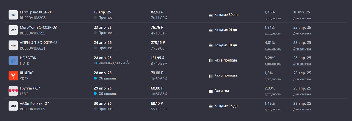
Task: Click the calendar icon next to Каждые 30 дн
Action: 210,15
